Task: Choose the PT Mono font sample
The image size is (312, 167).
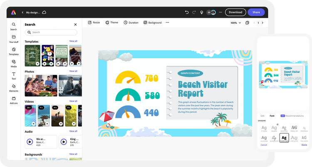Action: click(x=264, y=128)
